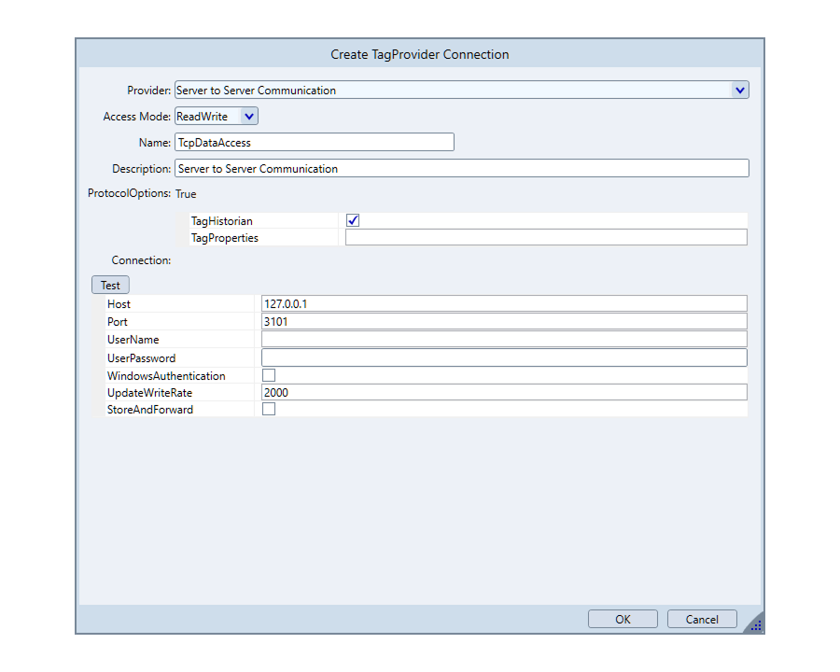Select the TagHistorian property name label
Screen dimensions: 840x672
[x=221, y=221]
